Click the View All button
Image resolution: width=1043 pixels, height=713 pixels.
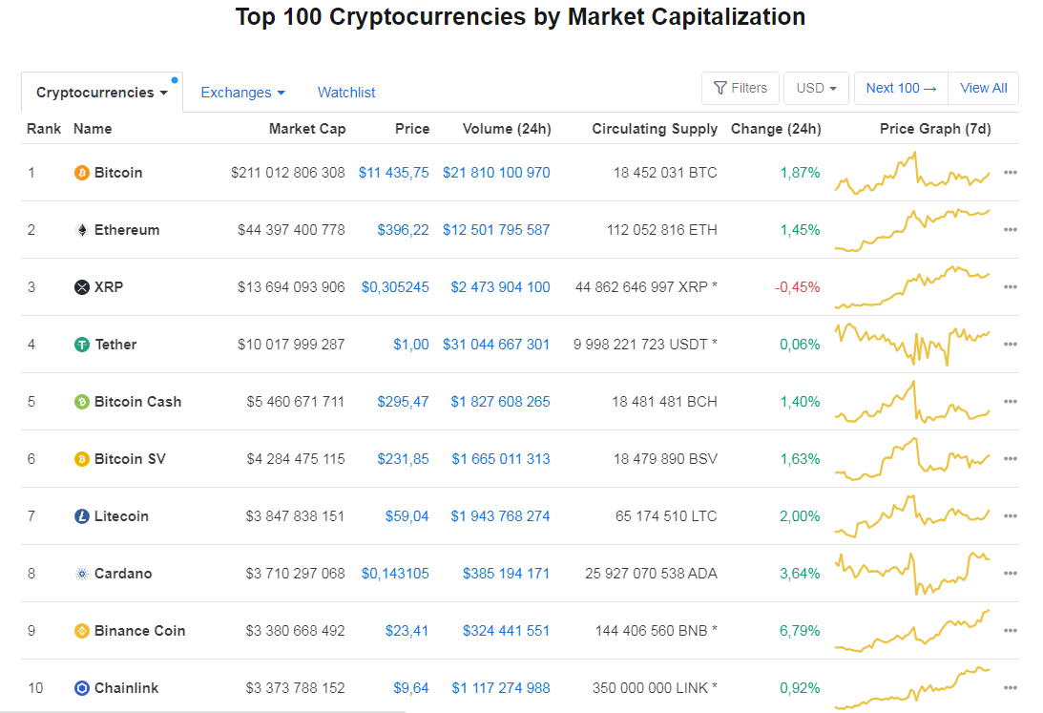click(x=983, y=88)
